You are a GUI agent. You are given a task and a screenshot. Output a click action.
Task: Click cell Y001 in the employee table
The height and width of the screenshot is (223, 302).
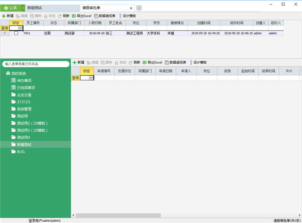pos(33,33)
